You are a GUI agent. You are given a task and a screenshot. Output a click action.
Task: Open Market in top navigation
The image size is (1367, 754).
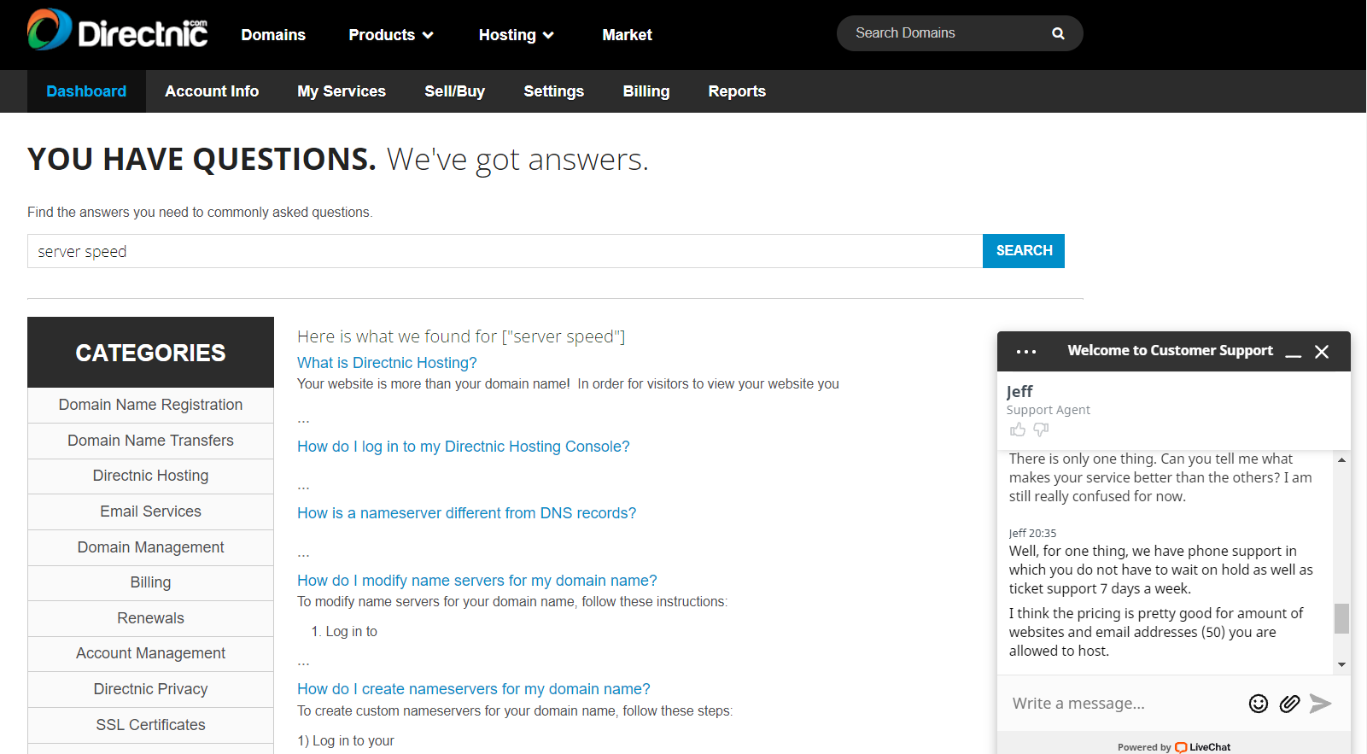point(627,35)
